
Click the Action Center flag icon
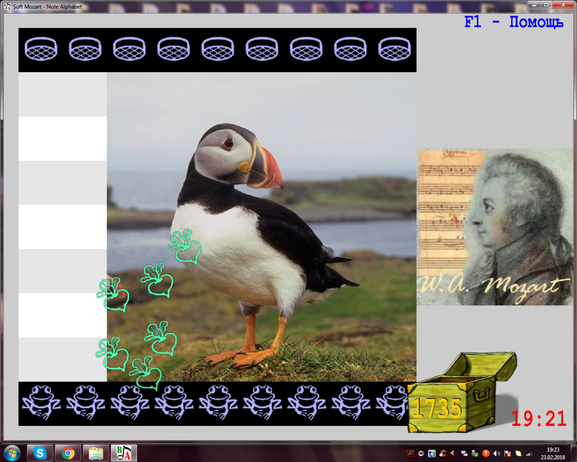click(507, 453)
